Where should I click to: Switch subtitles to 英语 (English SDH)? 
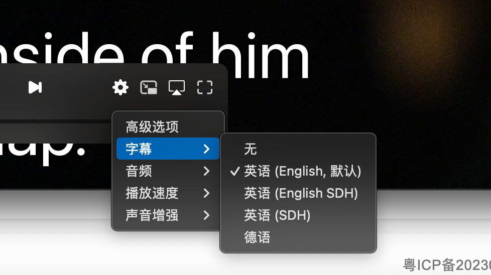[x=298, y=193]
